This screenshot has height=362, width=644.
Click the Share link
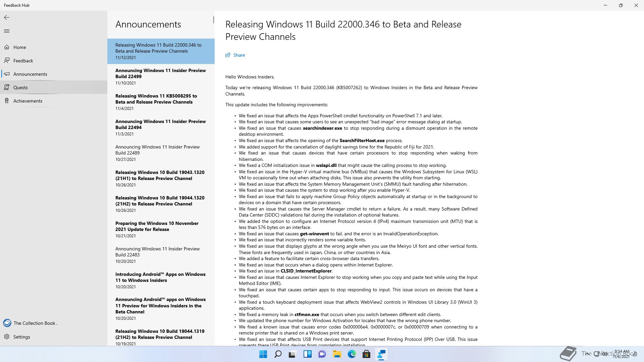point(235,55)
